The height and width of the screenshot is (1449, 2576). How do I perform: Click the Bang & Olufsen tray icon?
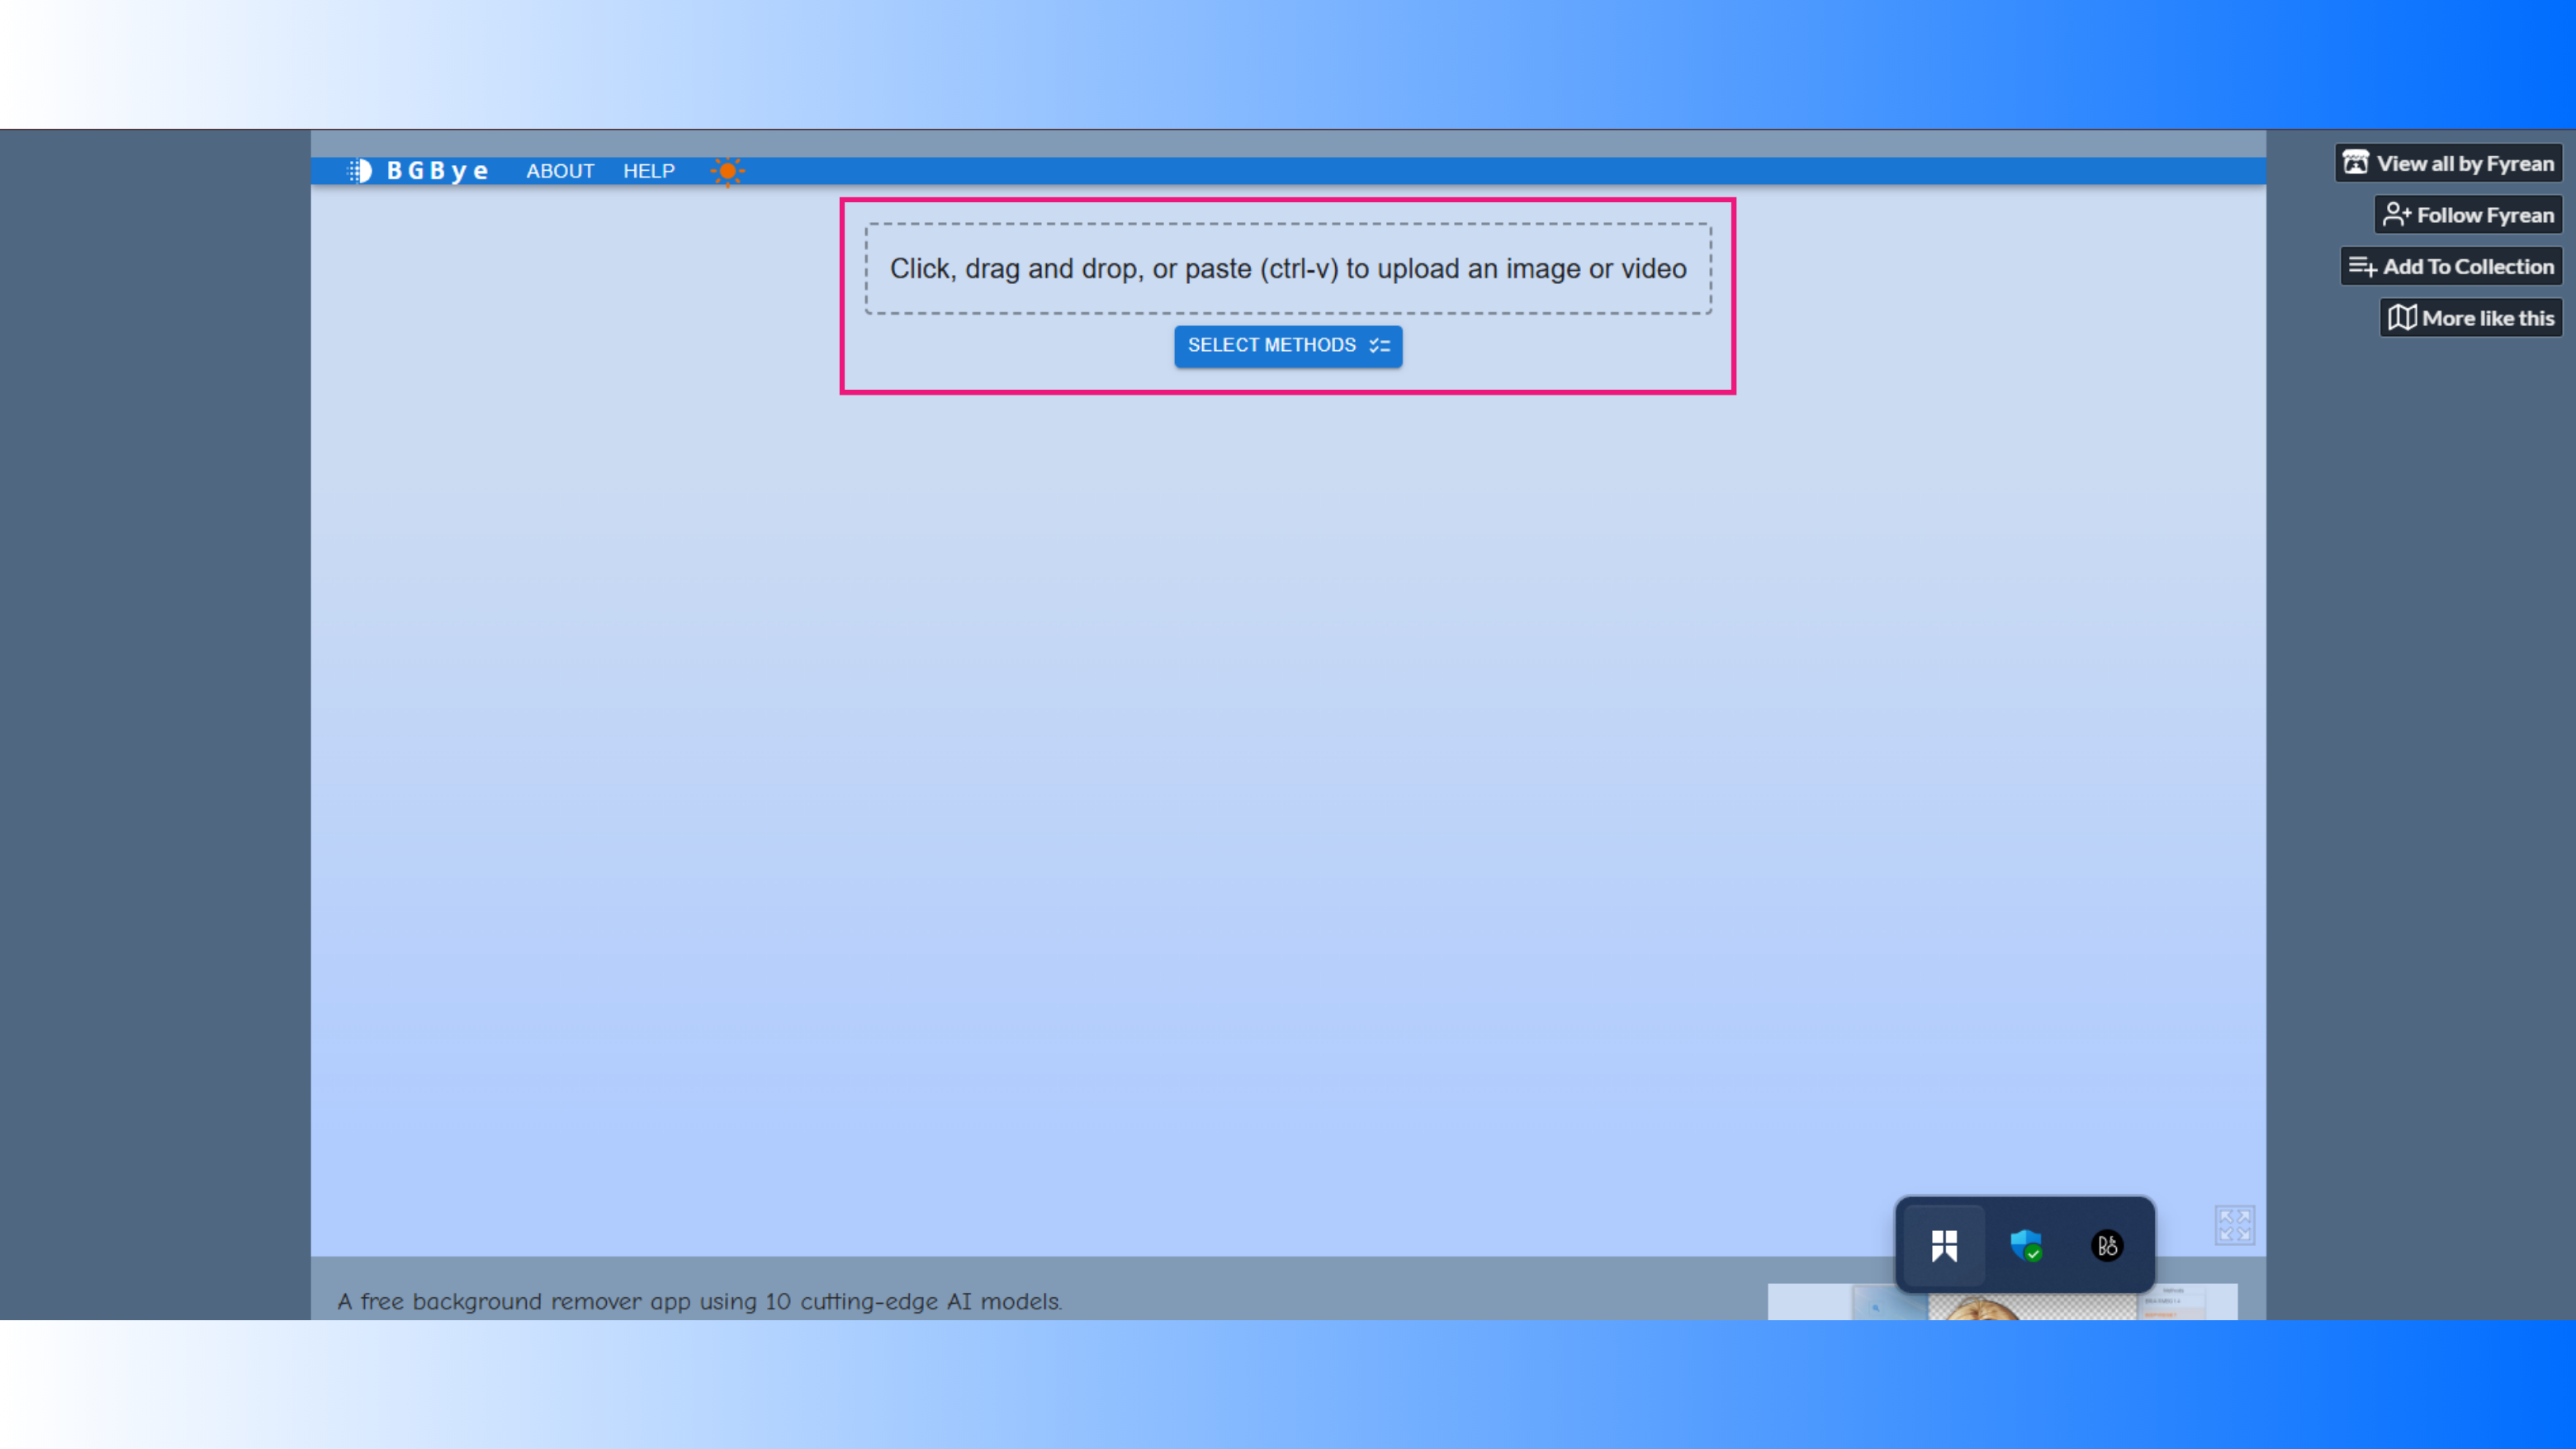(2107, 1246)
